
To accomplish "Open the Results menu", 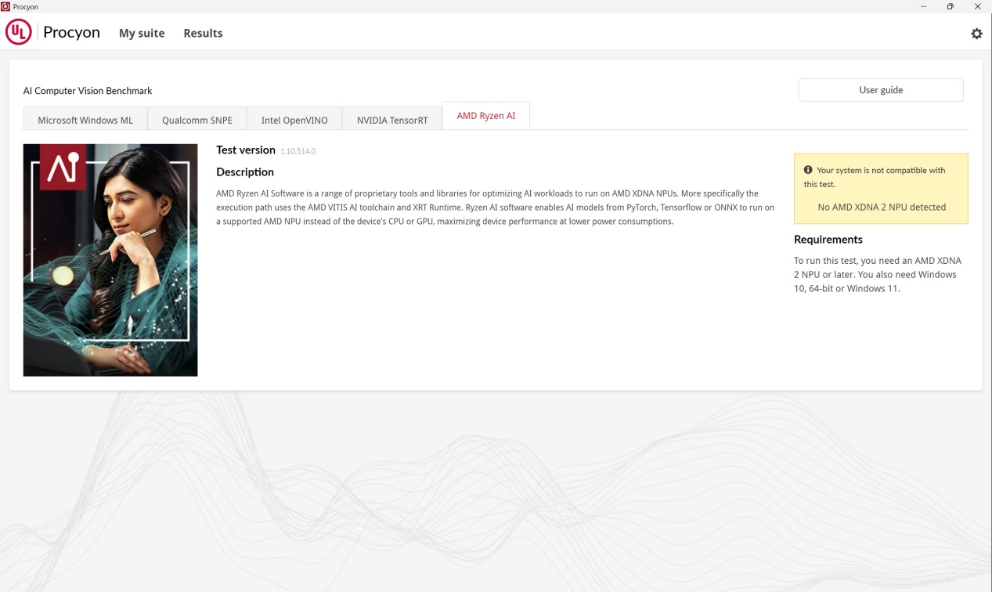I will click(203, 33).
